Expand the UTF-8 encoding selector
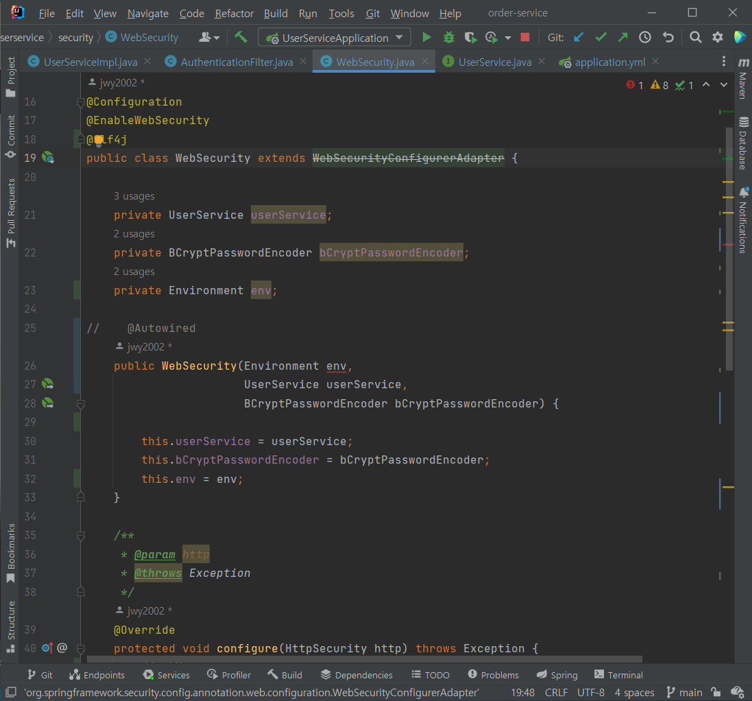Screen dimensions: 752x701 pyautogui.click(x=590, y=693)
